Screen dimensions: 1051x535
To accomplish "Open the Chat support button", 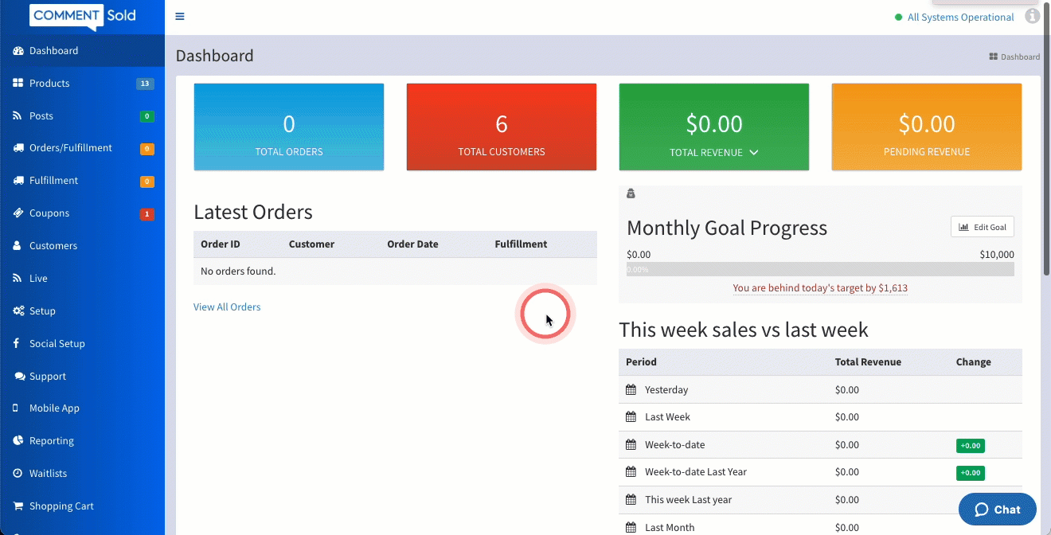I will (997, 510).
